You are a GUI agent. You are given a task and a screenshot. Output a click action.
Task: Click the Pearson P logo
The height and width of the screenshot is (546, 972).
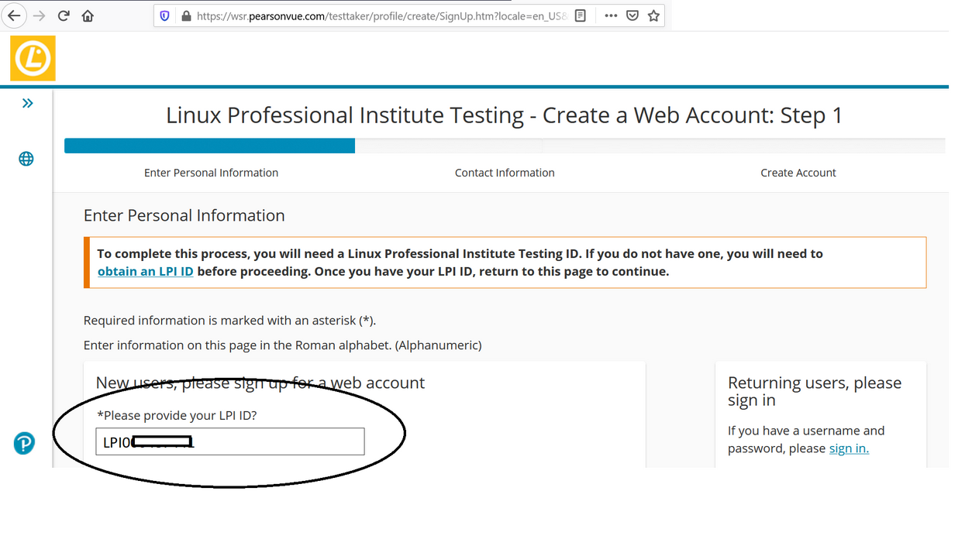[x=24, y=443]
